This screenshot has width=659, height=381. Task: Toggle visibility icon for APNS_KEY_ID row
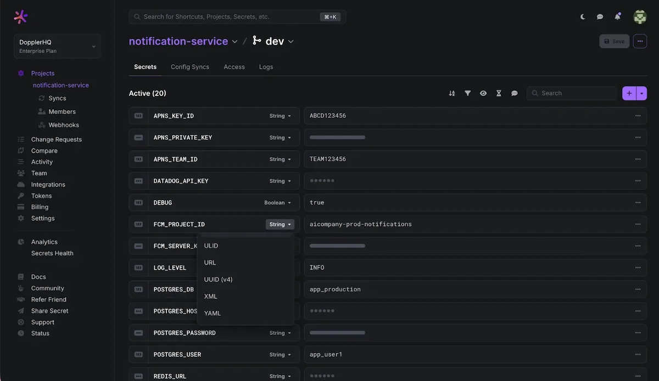138,116
